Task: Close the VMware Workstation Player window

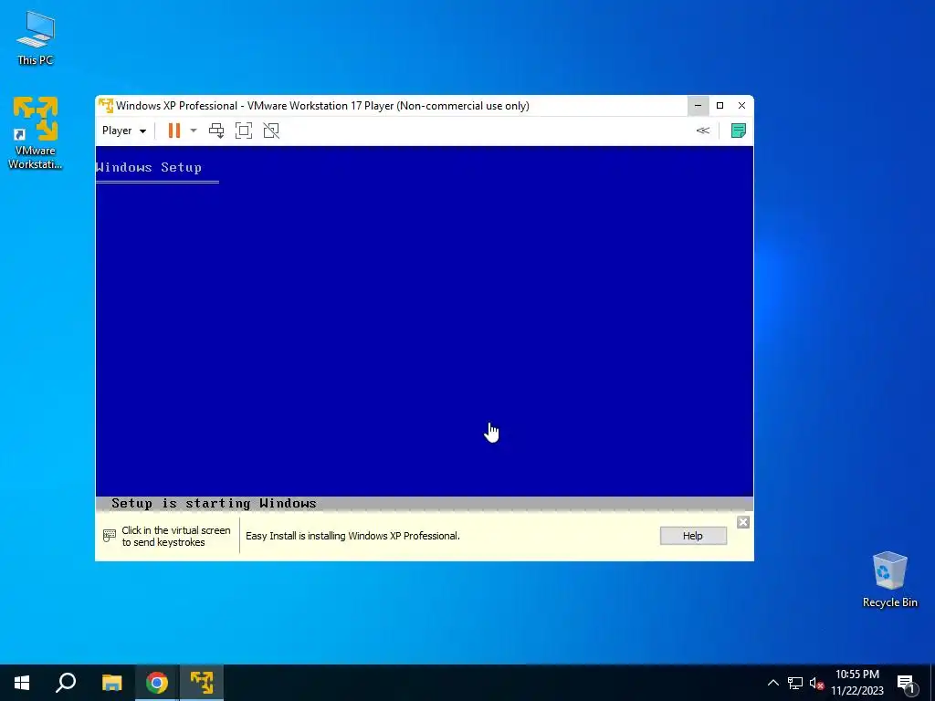Action: pyautogui.click(x=741, y=106)
